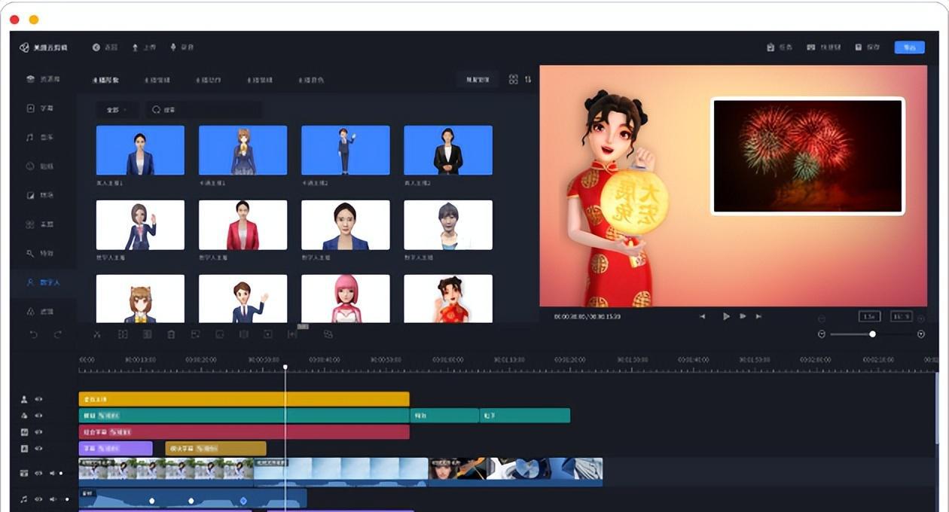Toggle visibility of the red clip track

pos(38,432)
